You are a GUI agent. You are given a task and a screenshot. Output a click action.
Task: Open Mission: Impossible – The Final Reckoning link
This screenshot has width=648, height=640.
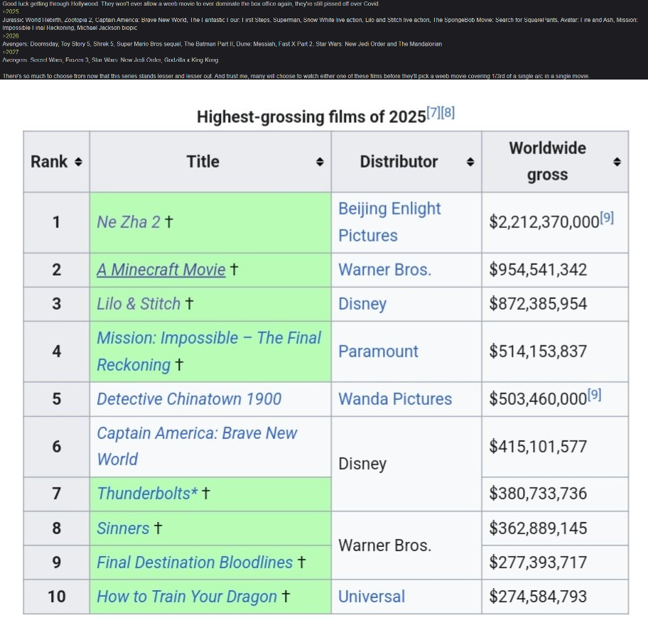click(x=209, y=351)
